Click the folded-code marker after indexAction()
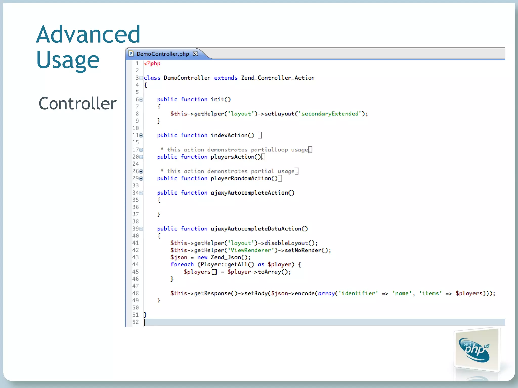The image size is (518, 388). (x=260, y=135)
